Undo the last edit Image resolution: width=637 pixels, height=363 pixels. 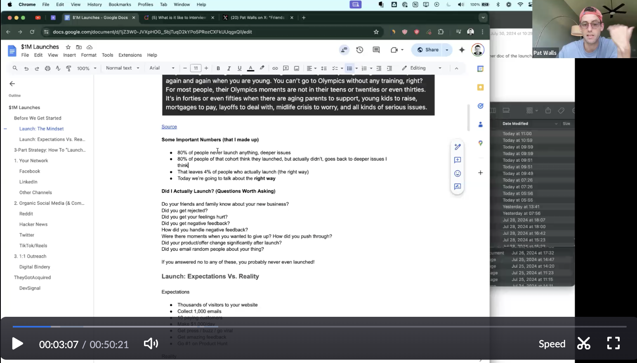(26, 68)
